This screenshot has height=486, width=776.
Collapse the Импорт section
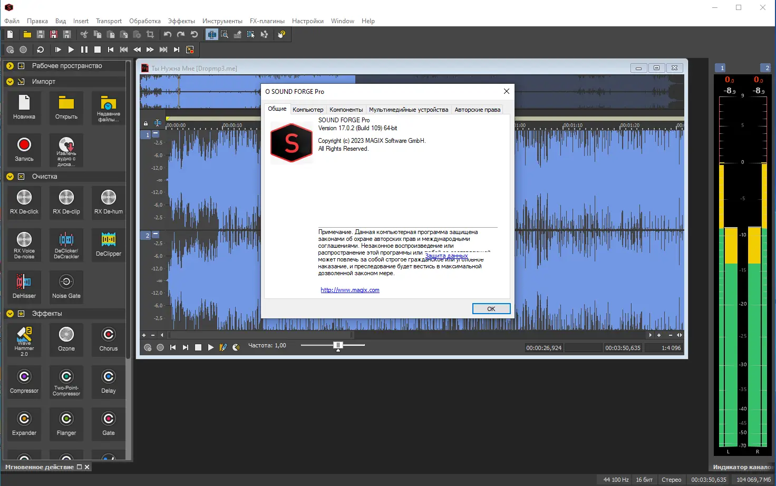10,81
